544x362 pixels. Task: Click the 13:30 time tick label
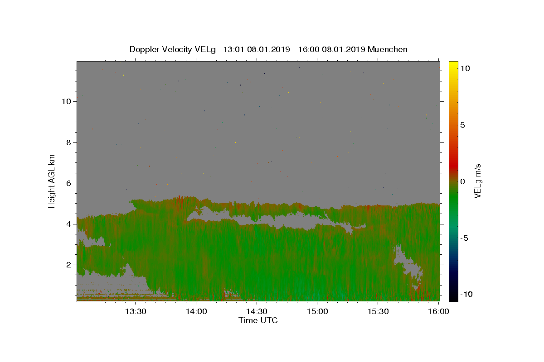[x=135, y=311]
